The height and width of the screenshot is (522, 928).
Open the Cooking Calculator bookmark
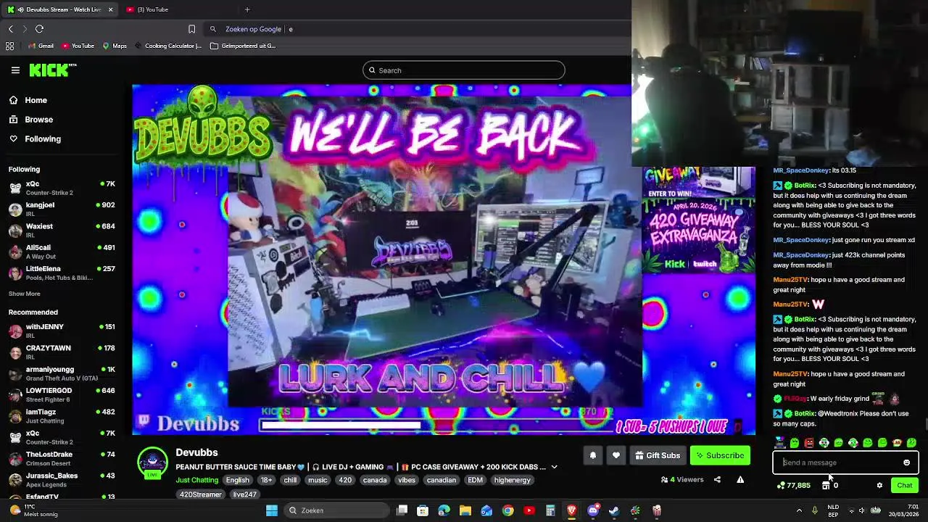[x=168, y=46]
